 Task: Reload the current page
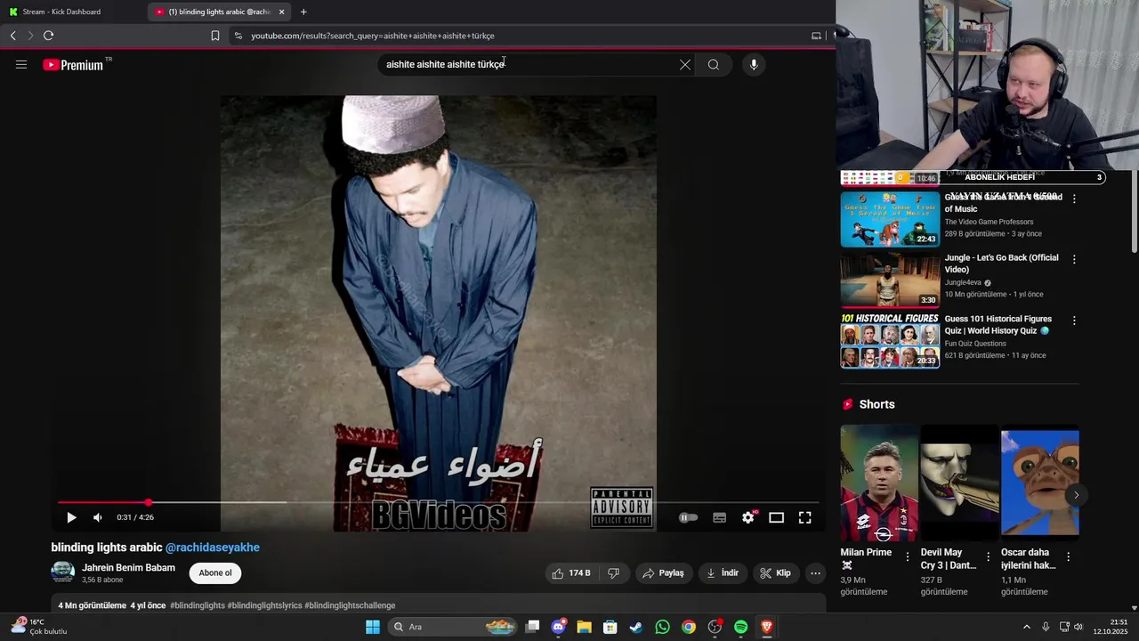click(x=49, y=36)
